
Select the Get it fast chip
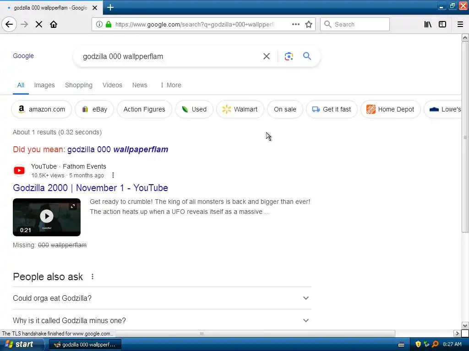[332, 109]
